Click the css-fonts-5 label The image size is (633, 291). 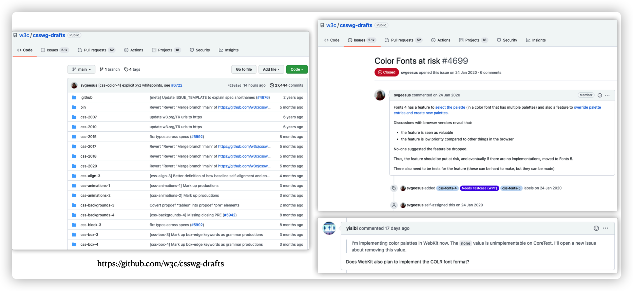coord(511,188)
